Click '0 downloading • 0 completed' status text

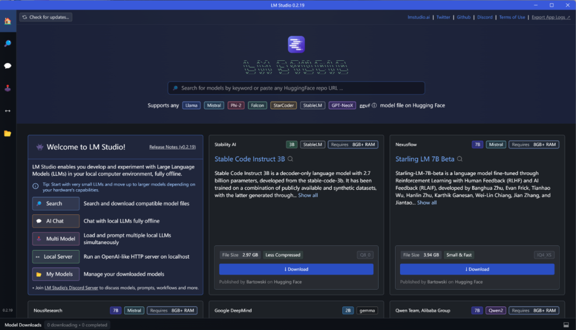77,325
